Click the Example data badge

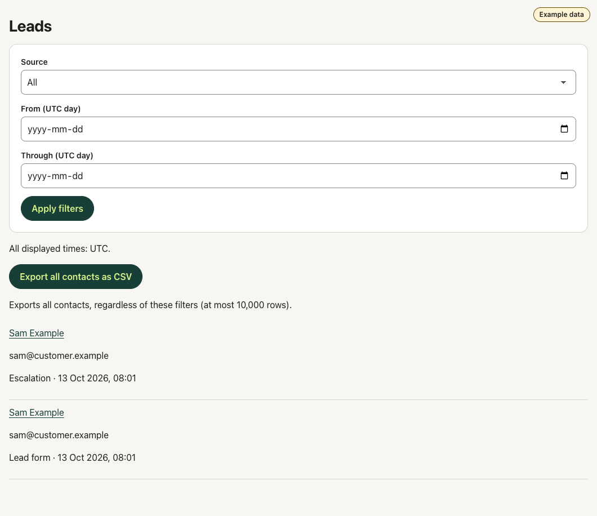[x=561, y=15]
